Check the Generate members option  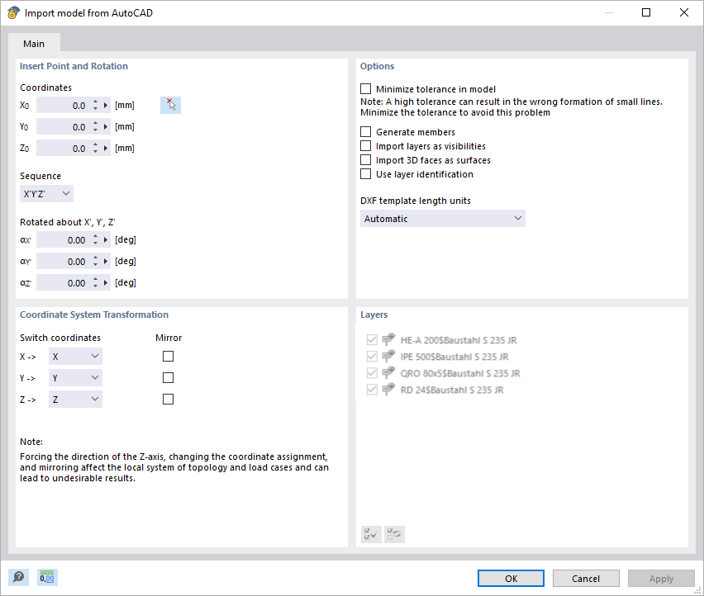coord(365,131)
